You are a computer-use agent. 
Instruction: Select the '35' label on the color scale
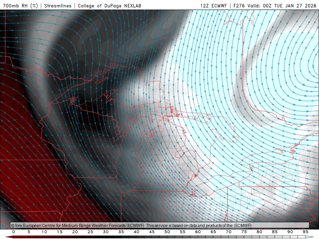(x=121, y=232)
